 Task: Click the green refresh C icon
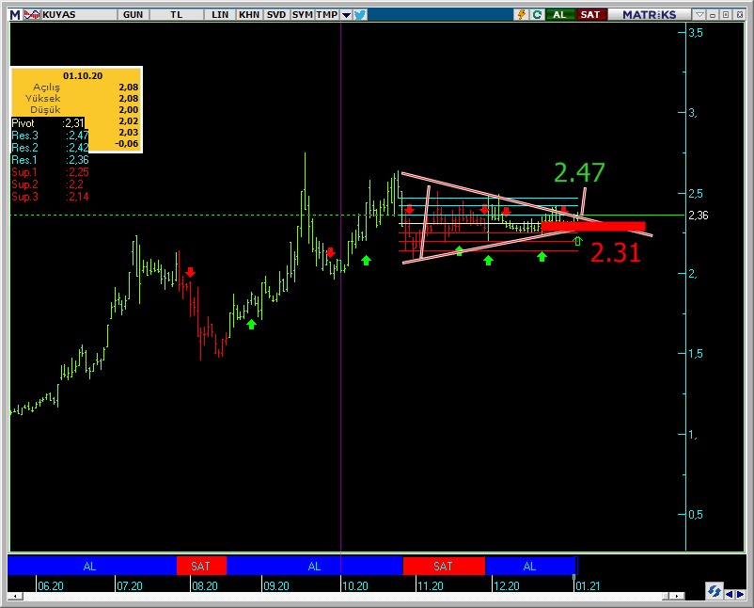(x=537, y=15)
